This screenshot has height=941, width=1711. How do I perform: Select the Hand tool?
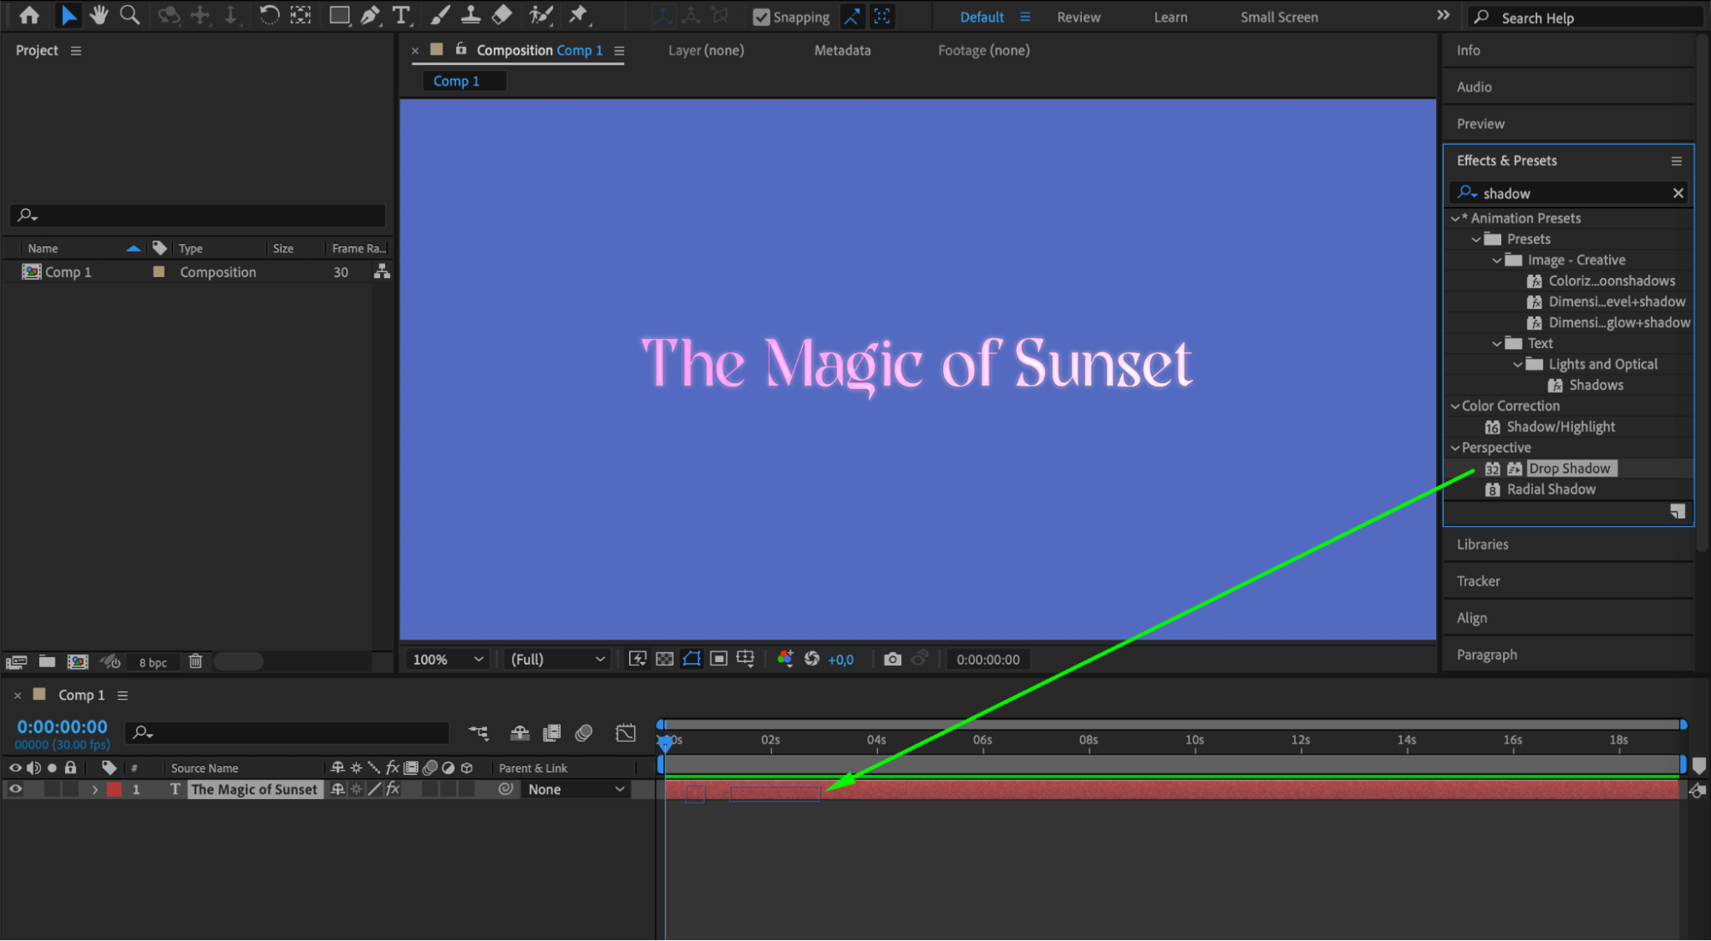[98, 15]
